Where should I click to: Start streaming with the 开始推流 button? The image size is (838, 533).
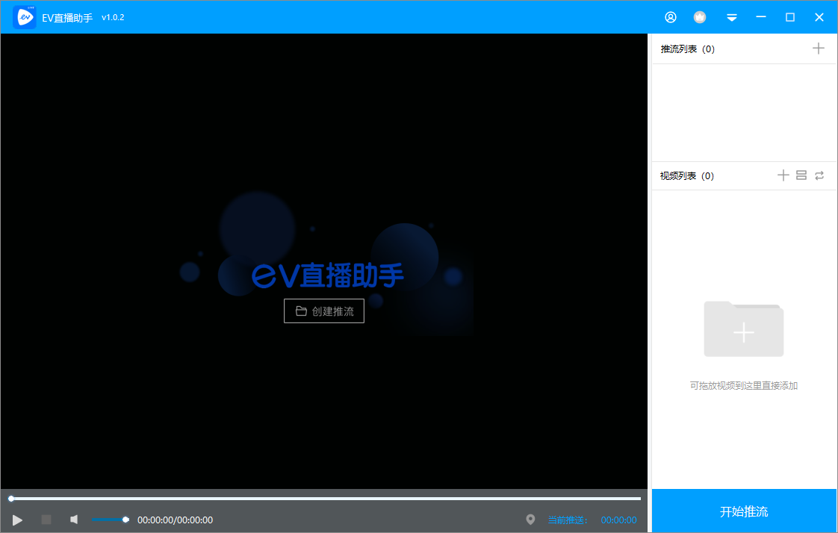[744, 511]
